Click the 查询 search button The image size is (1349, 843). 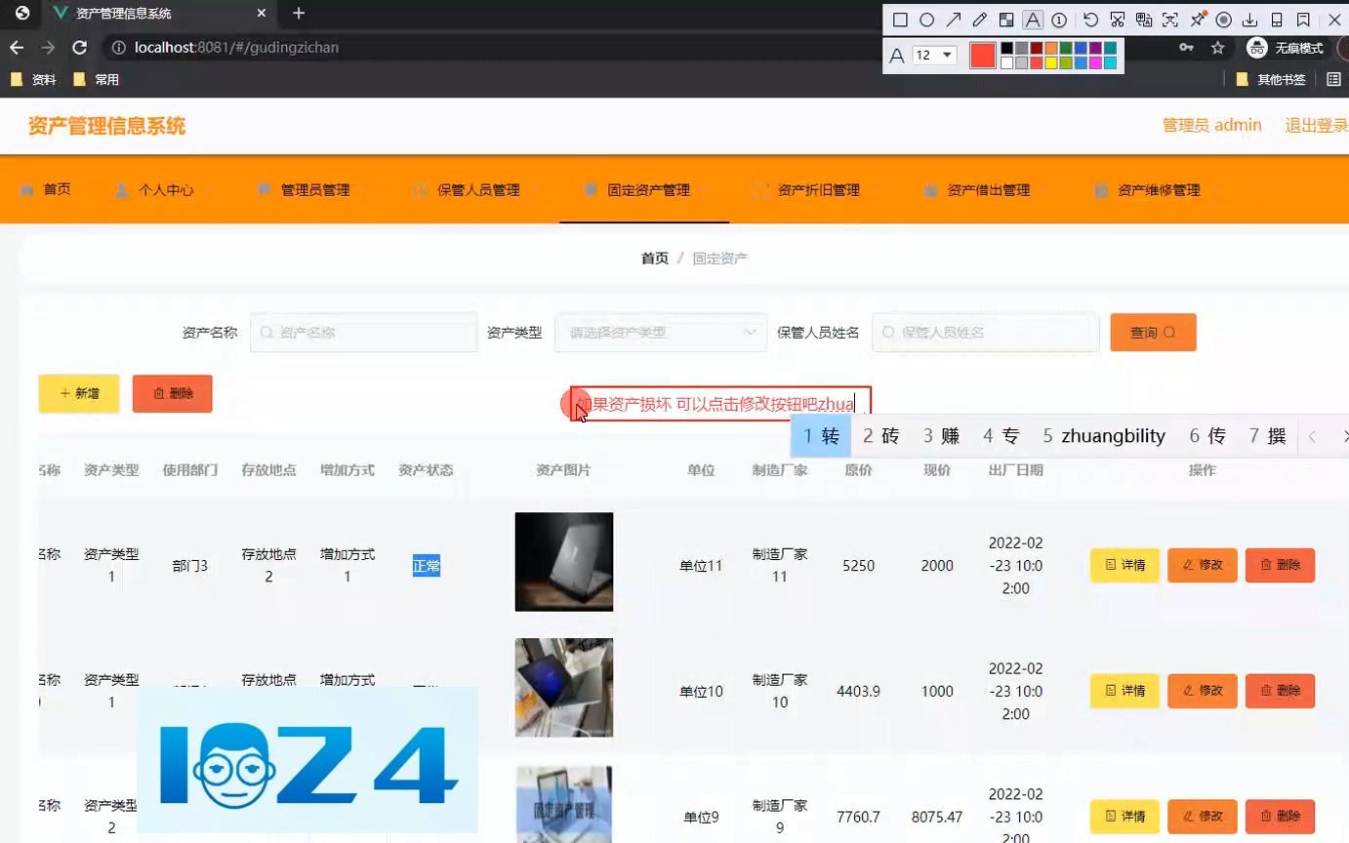pos(1153,332)
